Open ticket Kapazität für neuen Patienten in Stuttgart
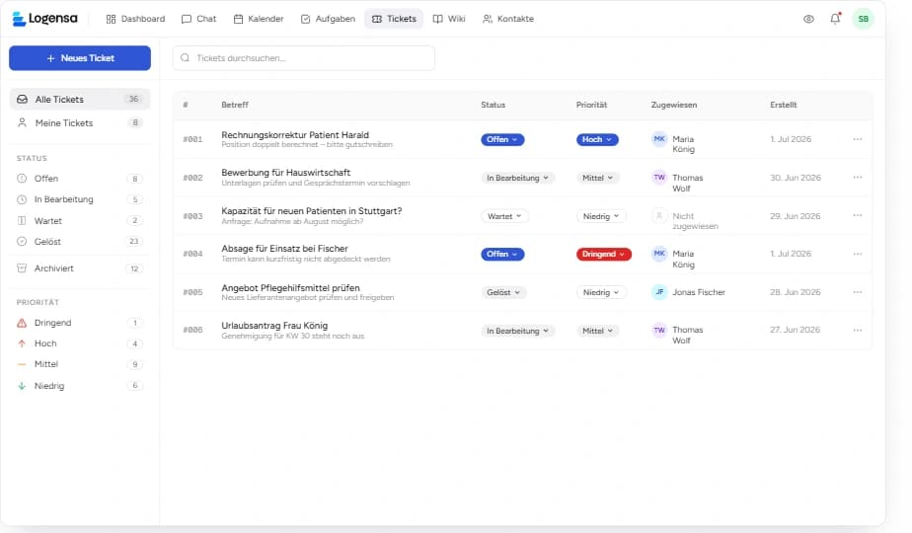The image size is (912, 533). click(311, 211)
